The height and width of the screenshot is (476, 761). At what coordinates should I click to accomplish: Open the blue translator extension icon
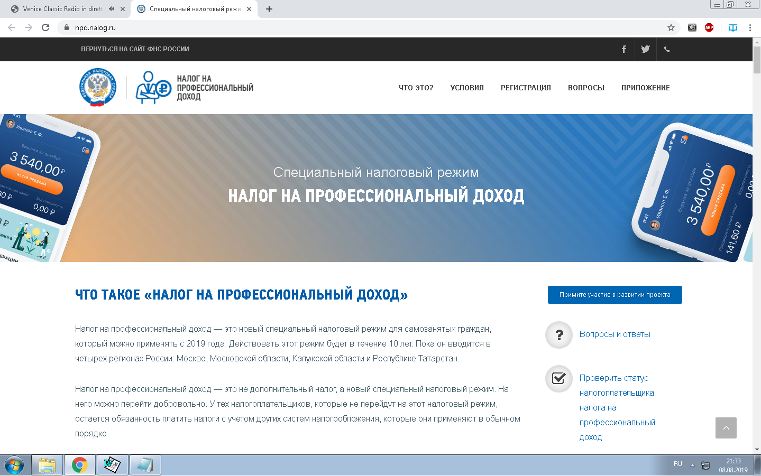pyautogui.click(x=733, y=27)
